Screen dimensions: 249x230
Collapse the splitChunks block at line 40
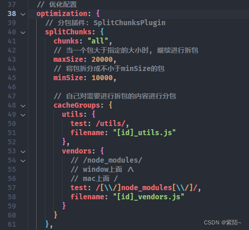(x=23, y=33)
